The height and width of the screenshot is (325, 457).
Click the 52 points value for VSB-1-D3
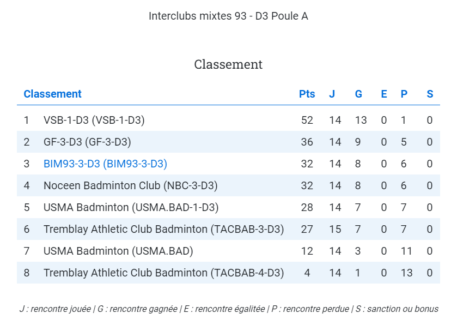tap(307, 120)
